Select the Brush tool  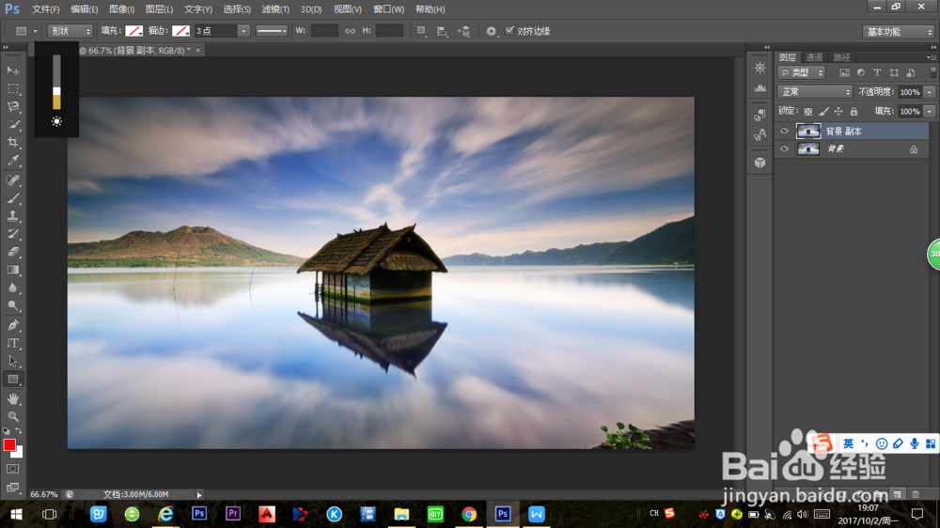coord(13,198)
